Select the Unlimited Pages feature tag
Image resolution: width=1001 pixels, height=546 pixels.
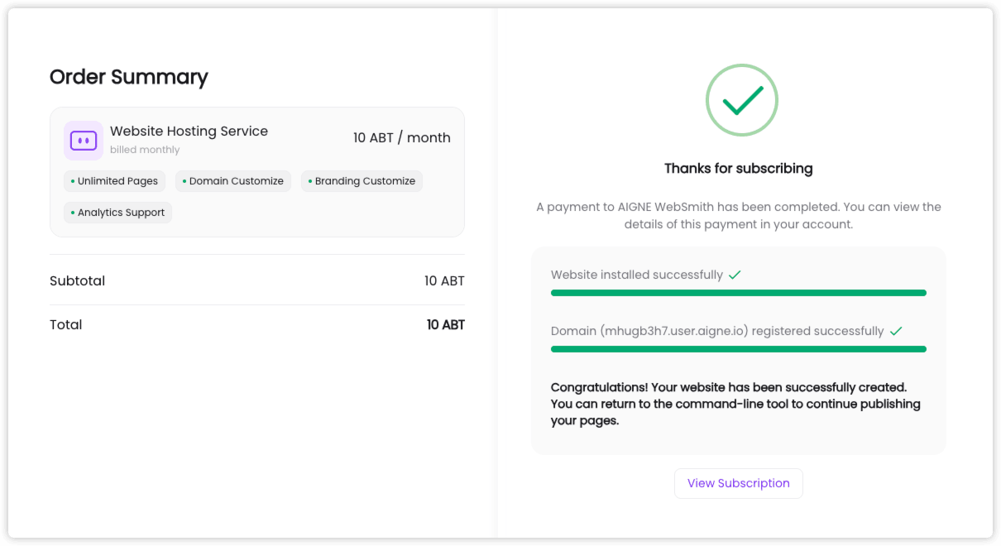114,180
